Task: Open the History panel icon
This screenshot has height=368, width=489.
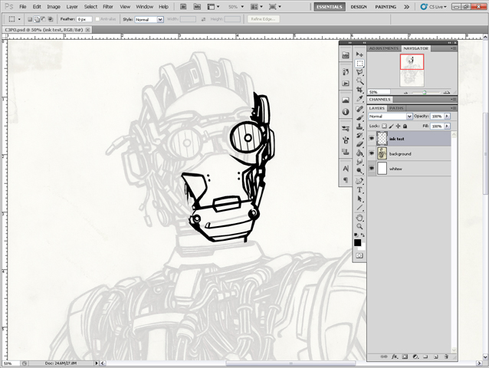Action: click(x=346, y=72)
